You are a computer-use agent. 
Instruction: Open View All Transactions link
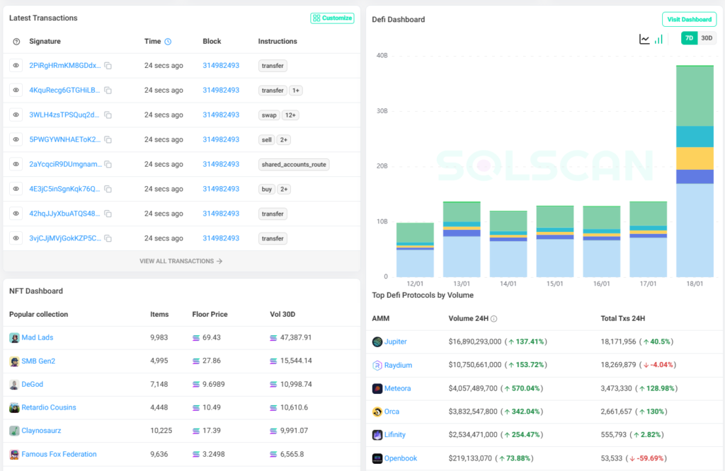click(x=181, y=261)
